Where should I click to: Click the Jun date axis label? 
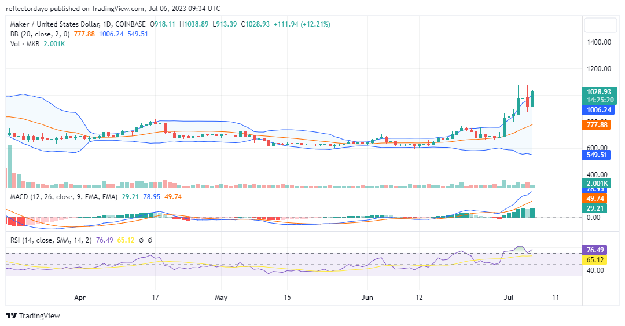[x=367, y=297]
